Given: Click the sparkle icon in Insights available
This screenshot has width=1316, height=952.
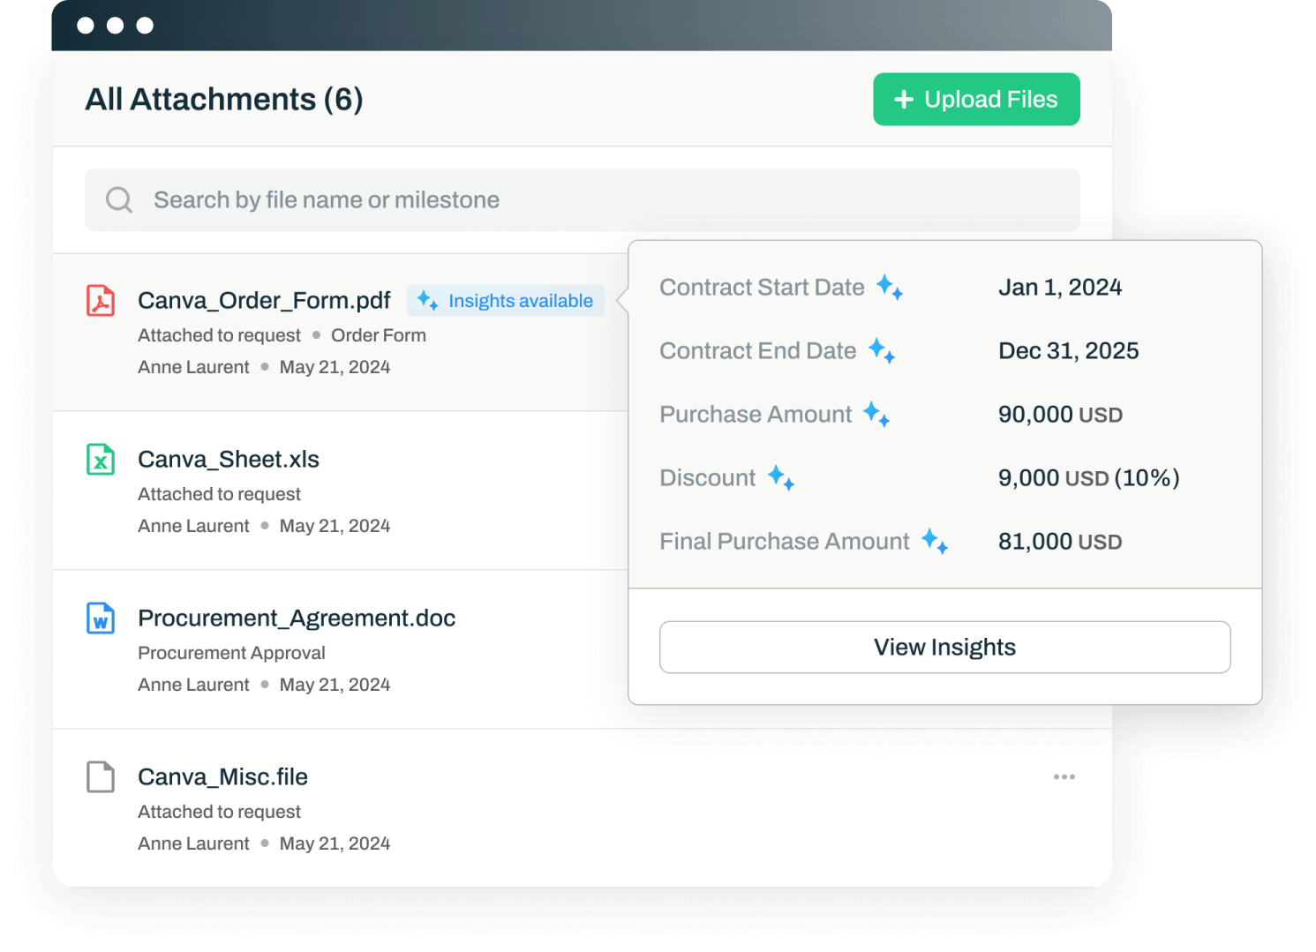Looking at the screenshot, I should click(428, 300).
